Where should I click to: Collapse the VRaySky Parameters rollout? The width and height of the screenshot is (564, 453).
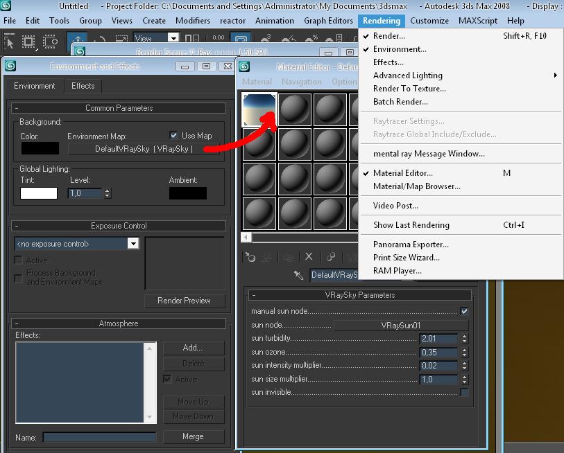[359, 295]
